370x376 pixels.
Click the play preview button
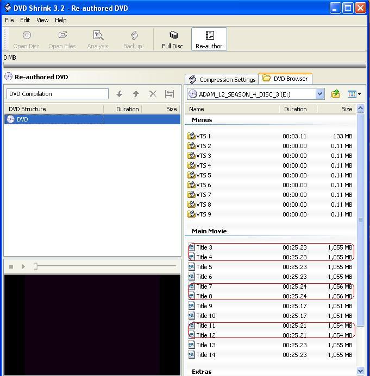[23, 266]
